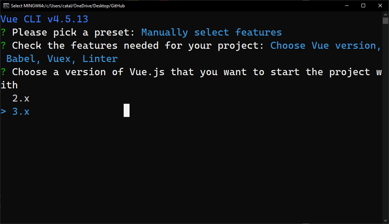Click the "Vuex" feature in the list

click(59, 59)
